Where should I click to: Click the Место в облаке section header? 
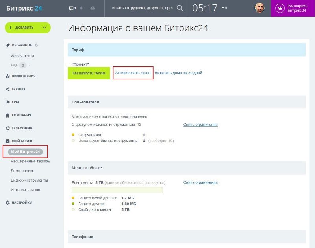click(186, 168)
